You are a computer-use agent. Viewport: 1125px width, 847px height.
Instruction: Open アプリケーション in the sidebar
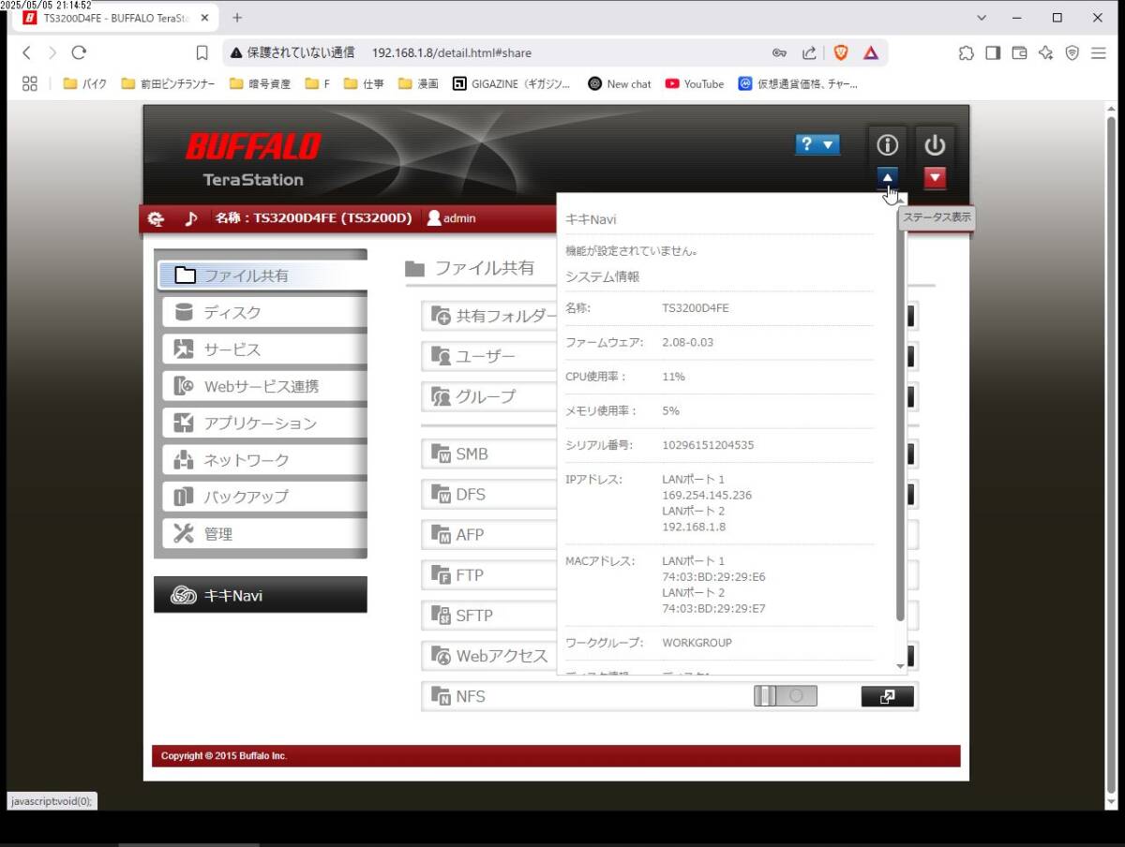coord(264,423)
